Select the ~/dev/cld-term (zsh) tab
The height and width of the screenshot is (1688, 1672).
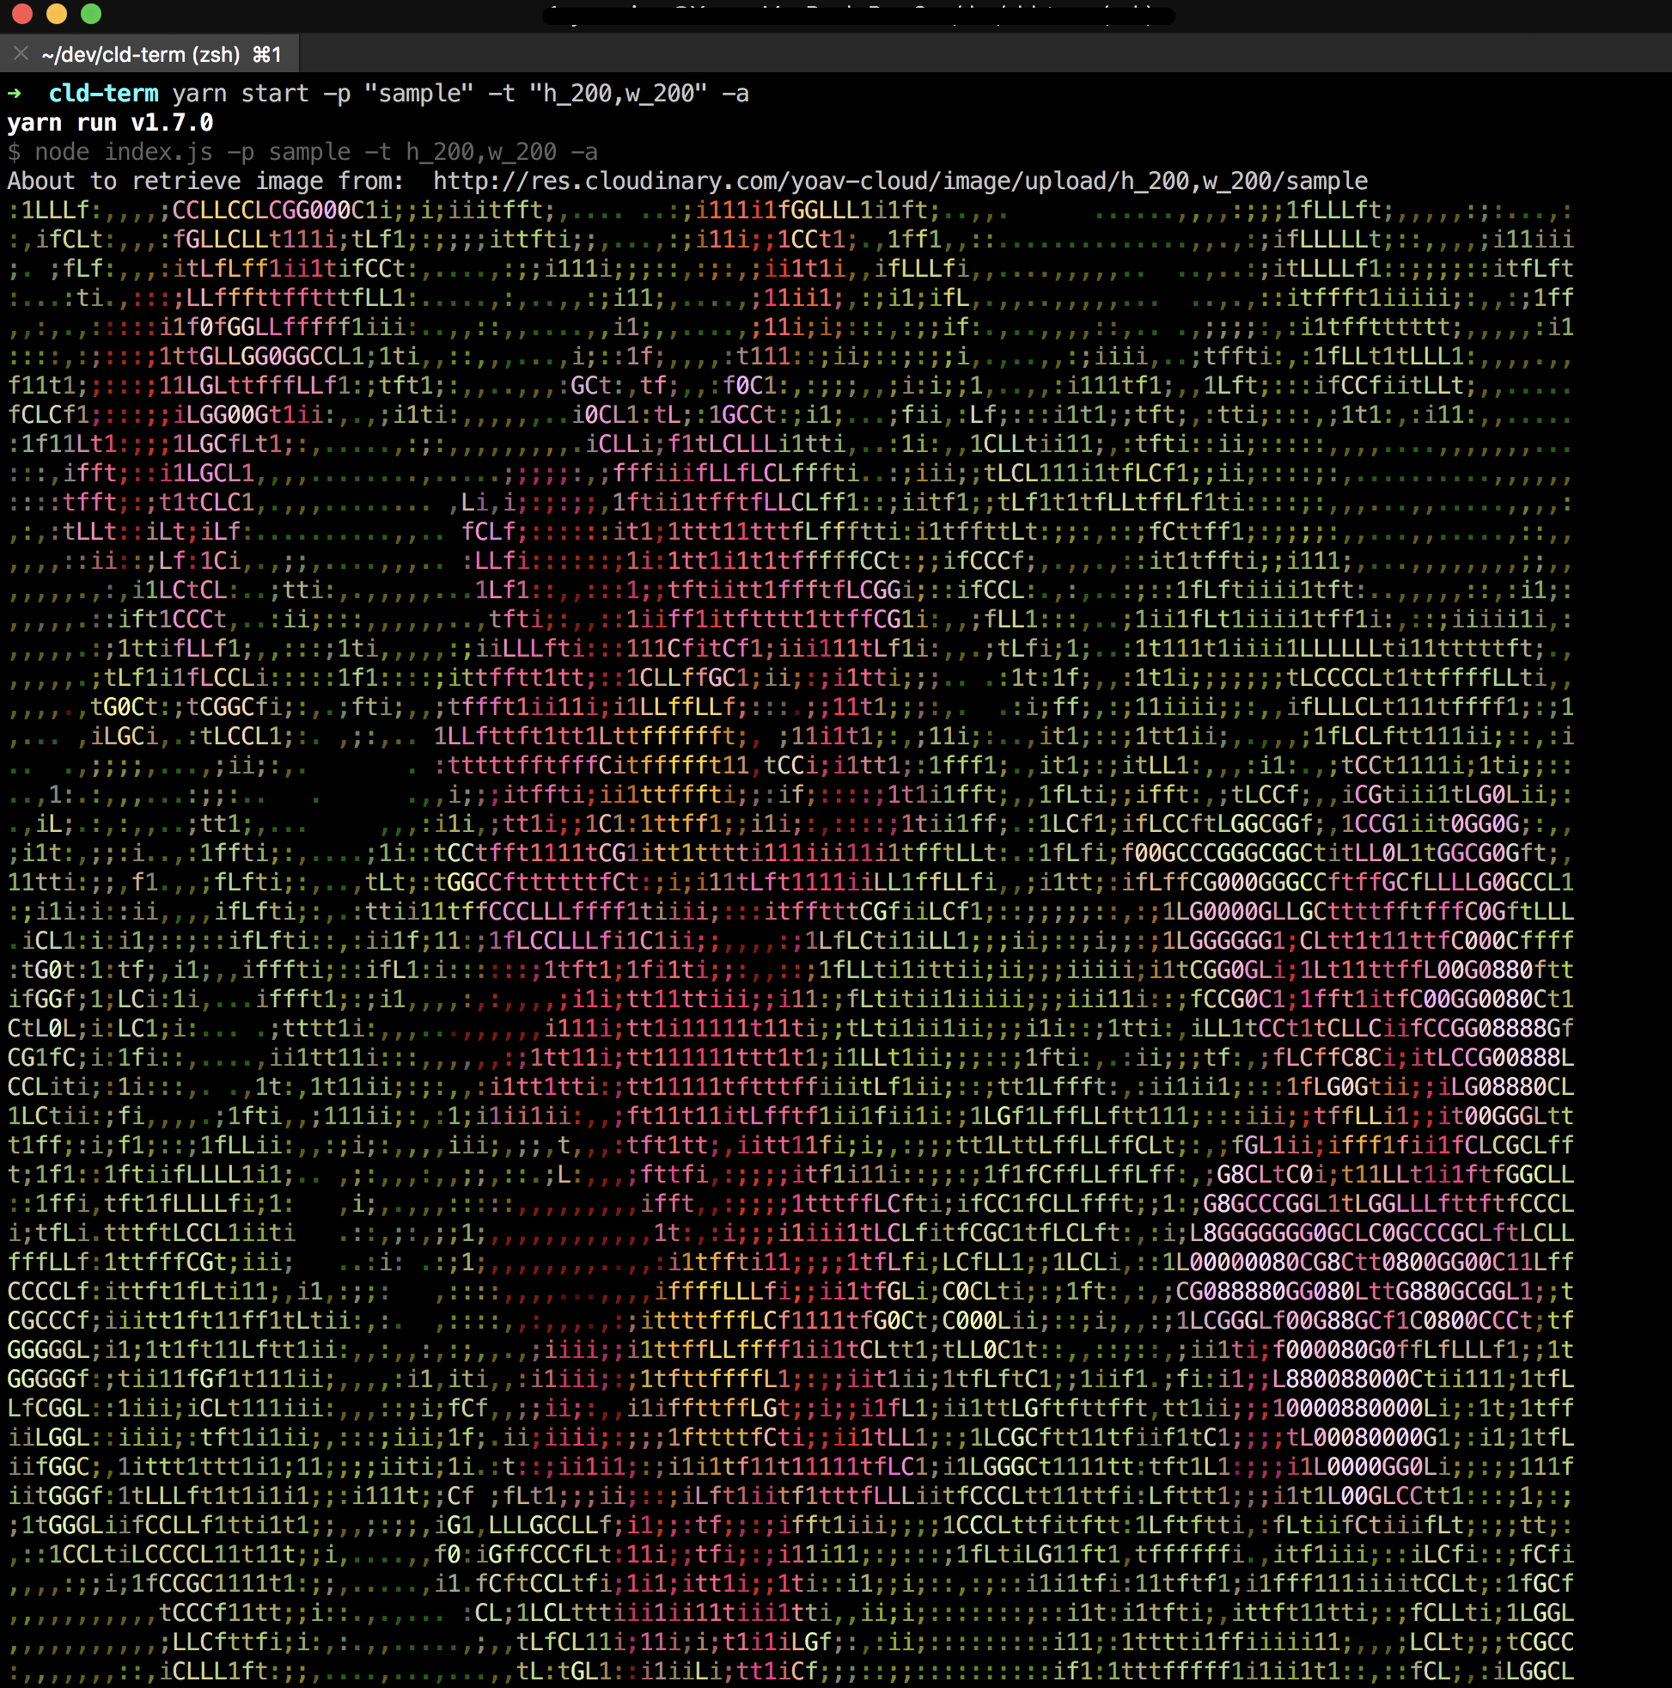(x=140, y=54)
